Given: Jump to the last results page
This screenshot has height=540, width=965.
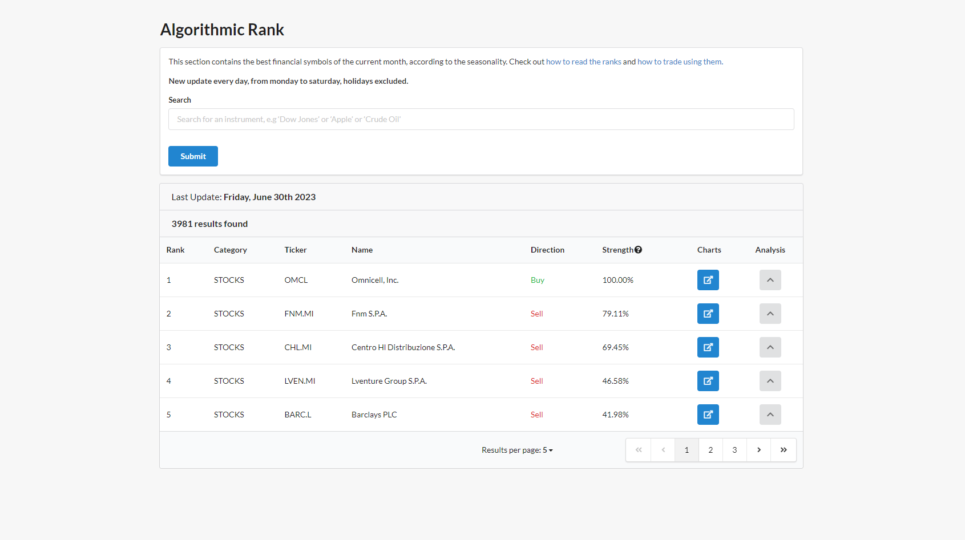Looking at the screenshot, I should pos(783,450).
